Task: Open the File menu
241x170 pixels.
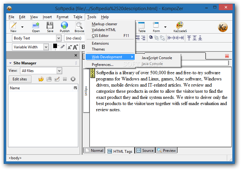Action: pos(11,17)
